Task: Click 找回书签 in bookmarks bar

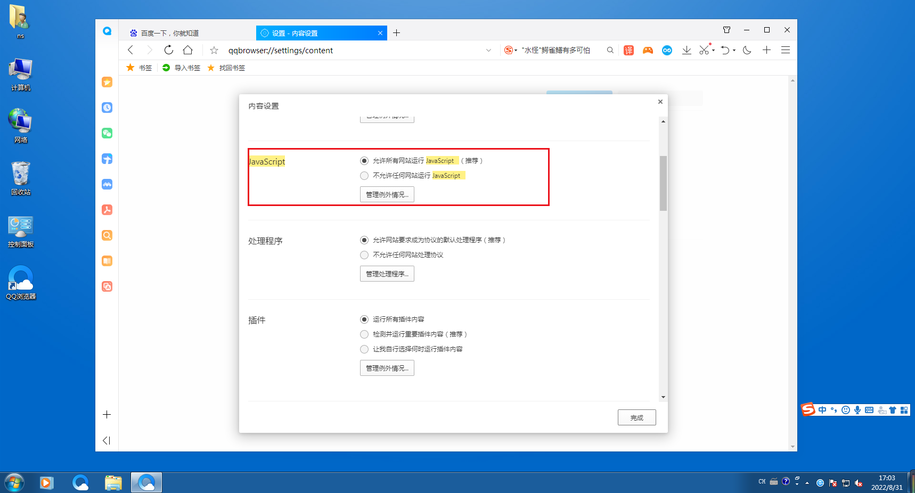Action: [x=226, y=68]
